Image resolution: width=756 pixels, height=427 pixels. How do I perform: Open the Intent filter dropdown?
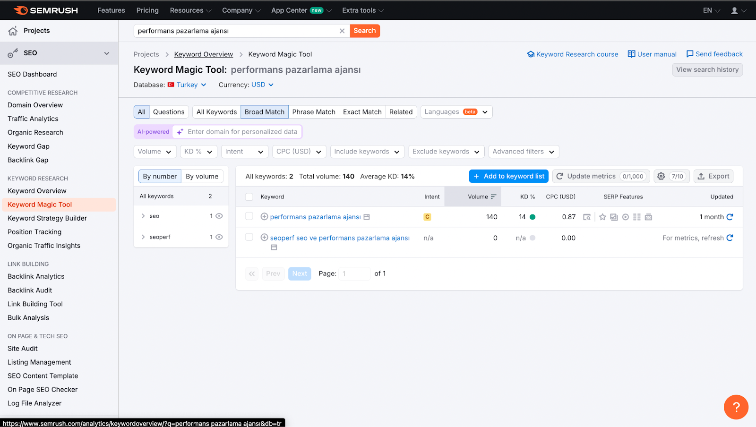245,152
